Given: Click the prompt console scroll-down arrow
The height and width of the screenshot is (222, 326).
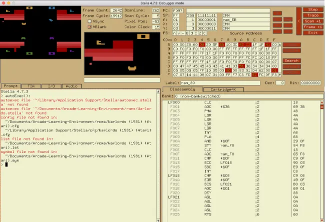Looking at the screenshot, I should (158, 220).
